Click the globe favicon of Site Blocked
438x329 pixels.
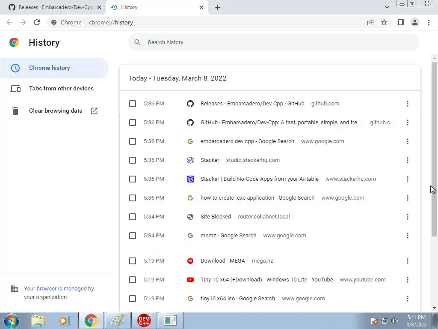[x=190, y=217]
